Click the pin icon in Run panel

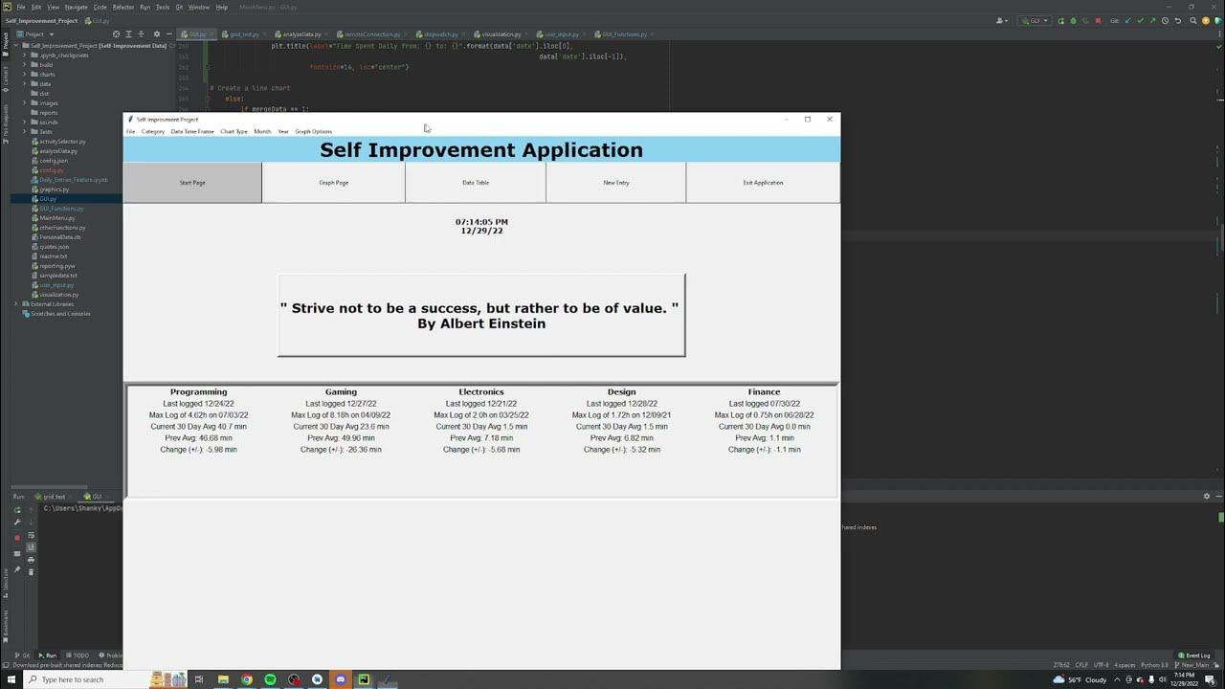pyautogui.click(x=17, y=569)
